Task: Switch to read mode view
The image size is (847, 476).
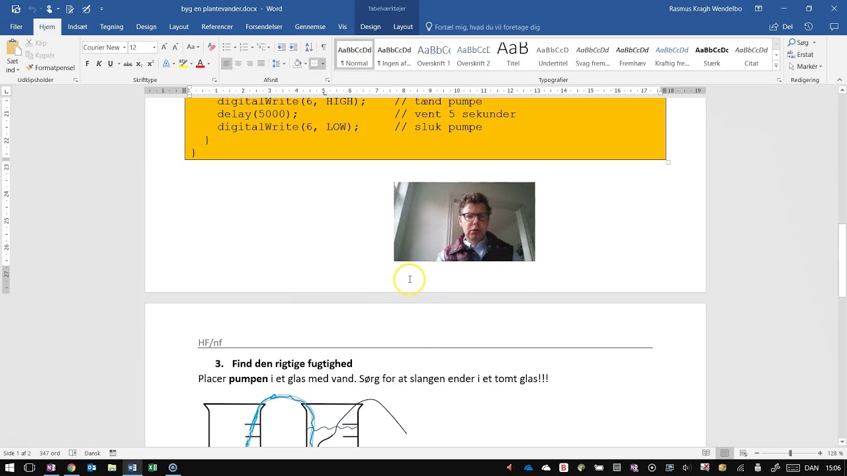Action: [x=706, y=453]
